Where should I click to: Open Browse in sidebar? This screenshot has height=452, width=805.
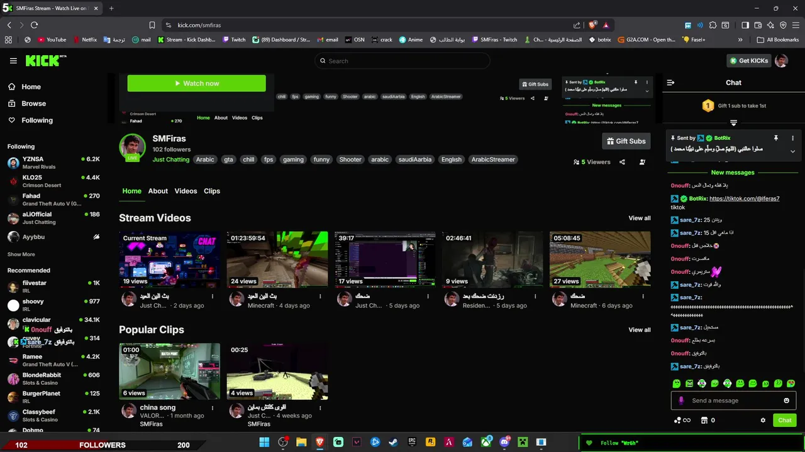27,104
